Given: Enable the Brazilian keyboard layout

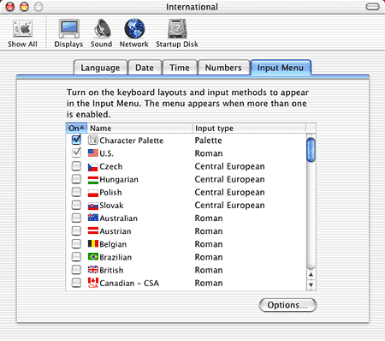Looking at the screenshot, I should (x=76, y=256).
